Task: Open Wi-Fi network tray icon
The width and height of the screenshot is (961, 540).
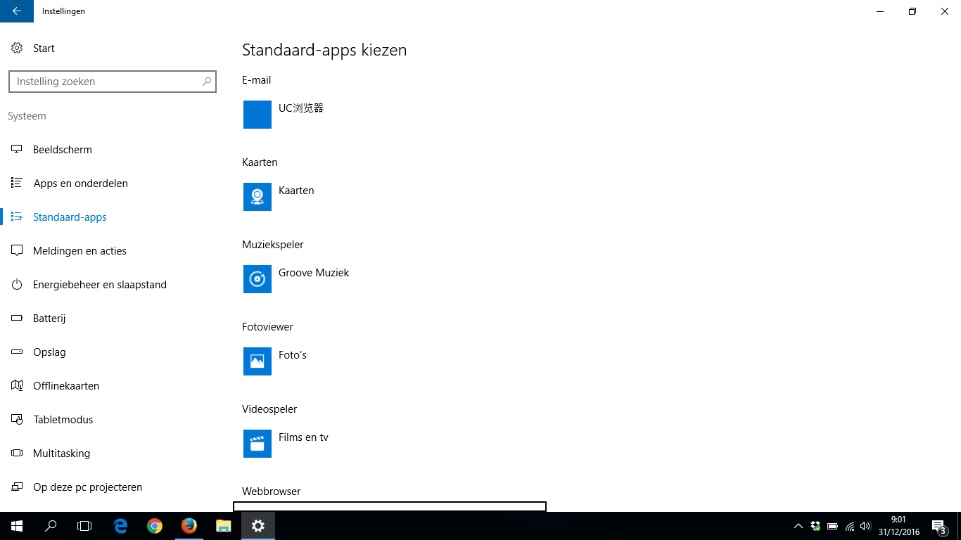Action: click(850, 526)
